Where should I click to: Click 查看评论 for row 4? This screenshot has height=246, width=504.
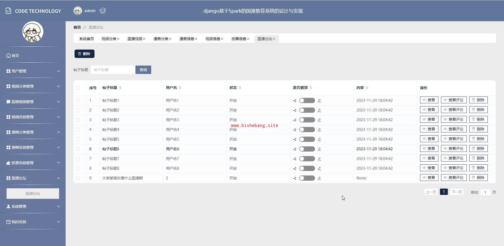(454, 129)
